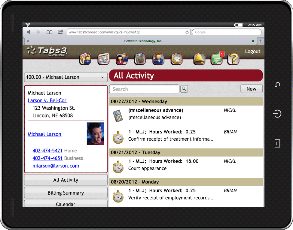Open the Calendar icon in Tabs3 toolbar
Image resolution: width=293 pixels, height=230 pixels.
103,59
